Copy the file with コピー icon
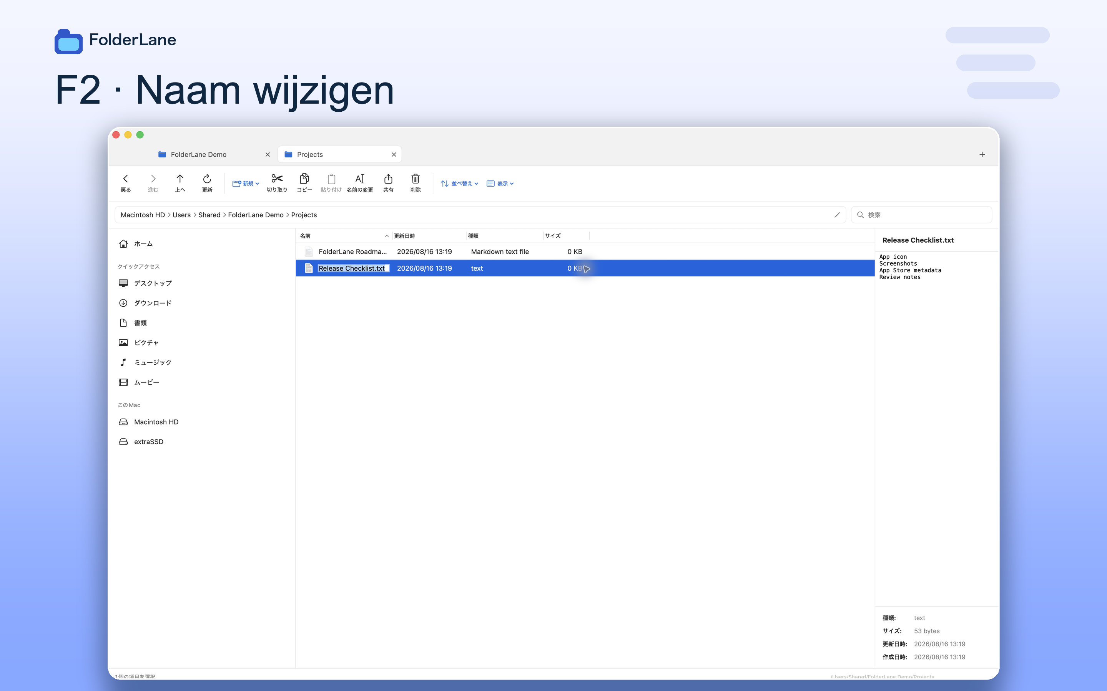 coord(304,183)
